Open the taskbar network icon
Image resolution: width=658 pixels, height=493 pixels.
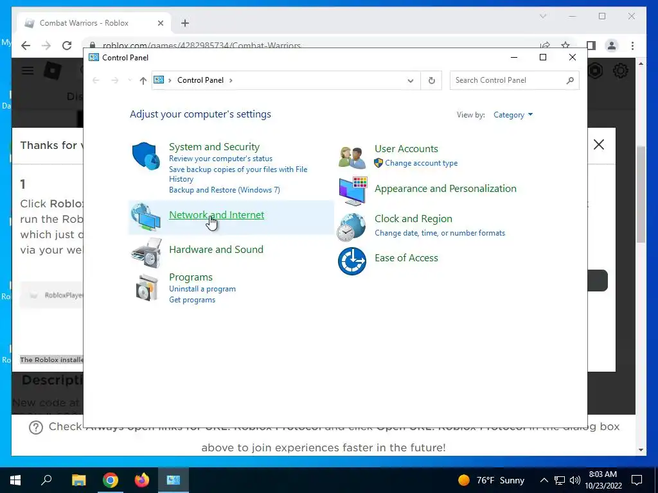click(560, 480)
